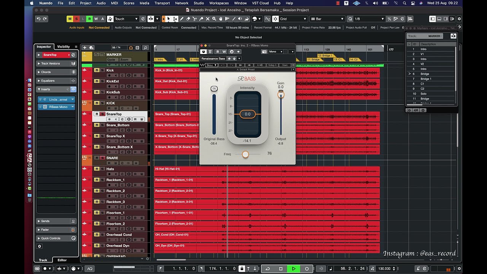Open the Skins dropdown in RBass

pos(212,65)
